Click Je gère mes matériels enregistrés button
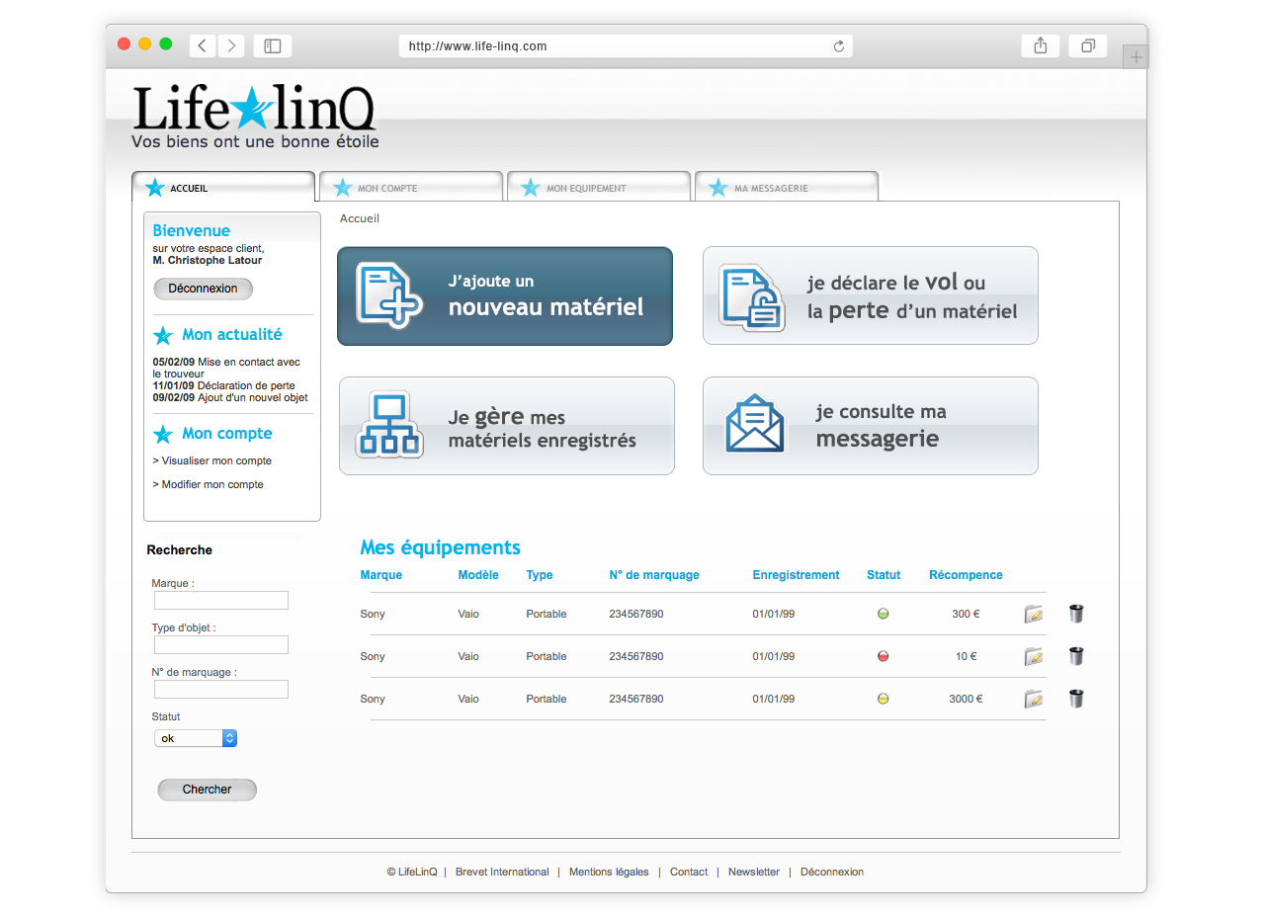 click(507, 426)
